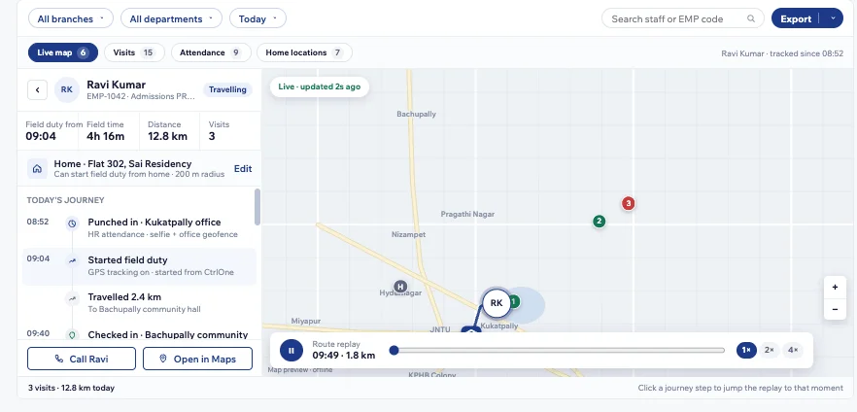Go back using the chevron button
The image size is (857, 412).
[x=37, y=89]
